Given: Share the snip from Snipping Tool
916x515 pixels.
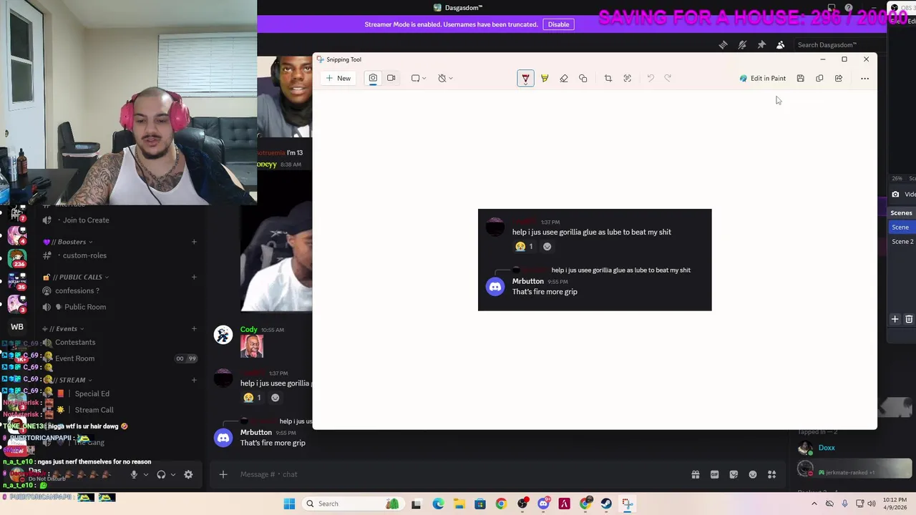Looking at the screenshot, I should (839, 78).
